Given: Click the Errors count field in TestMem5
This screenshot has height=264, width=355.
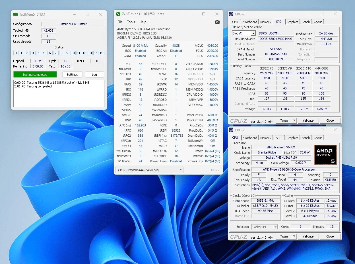Looking at the screenshot, I should pos(97,61).
